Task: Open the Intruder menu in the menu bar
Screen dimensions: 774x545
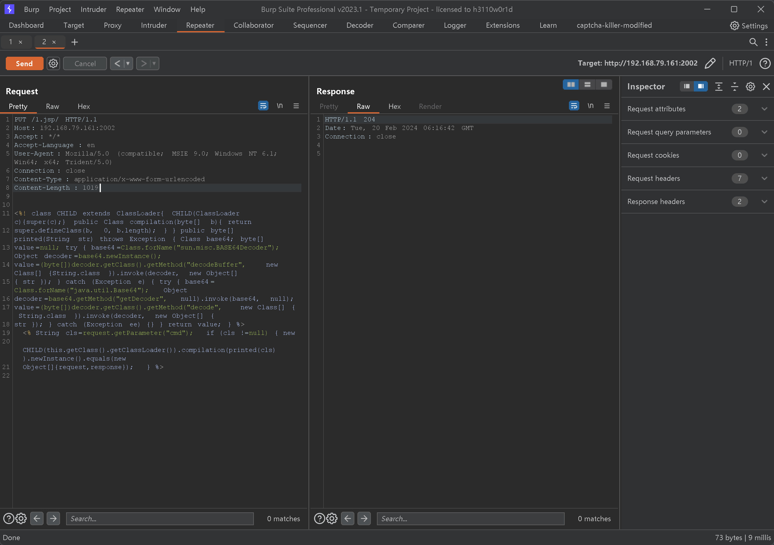Action: coord(93,9)
